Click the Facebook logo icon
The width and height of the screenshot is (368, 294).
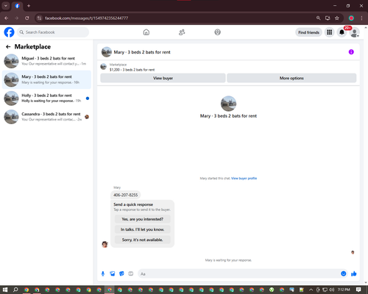9,32
